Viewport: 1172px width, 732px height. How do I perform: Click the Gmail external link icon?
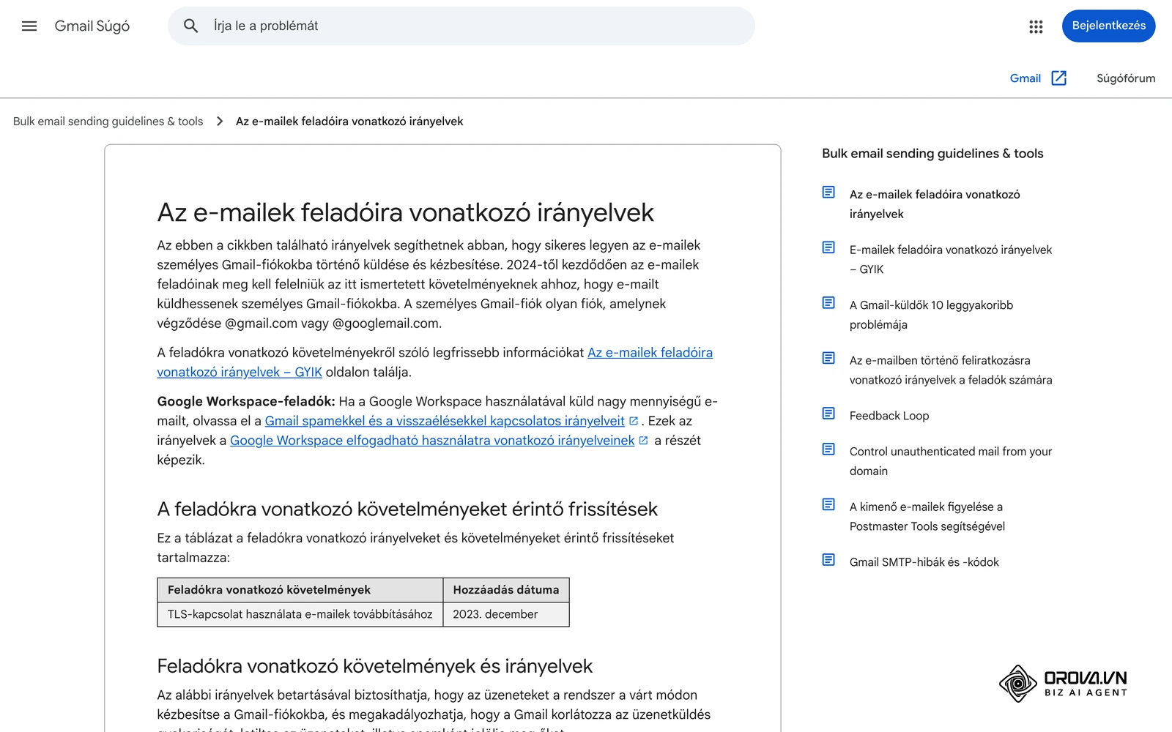pos(1059,78)
